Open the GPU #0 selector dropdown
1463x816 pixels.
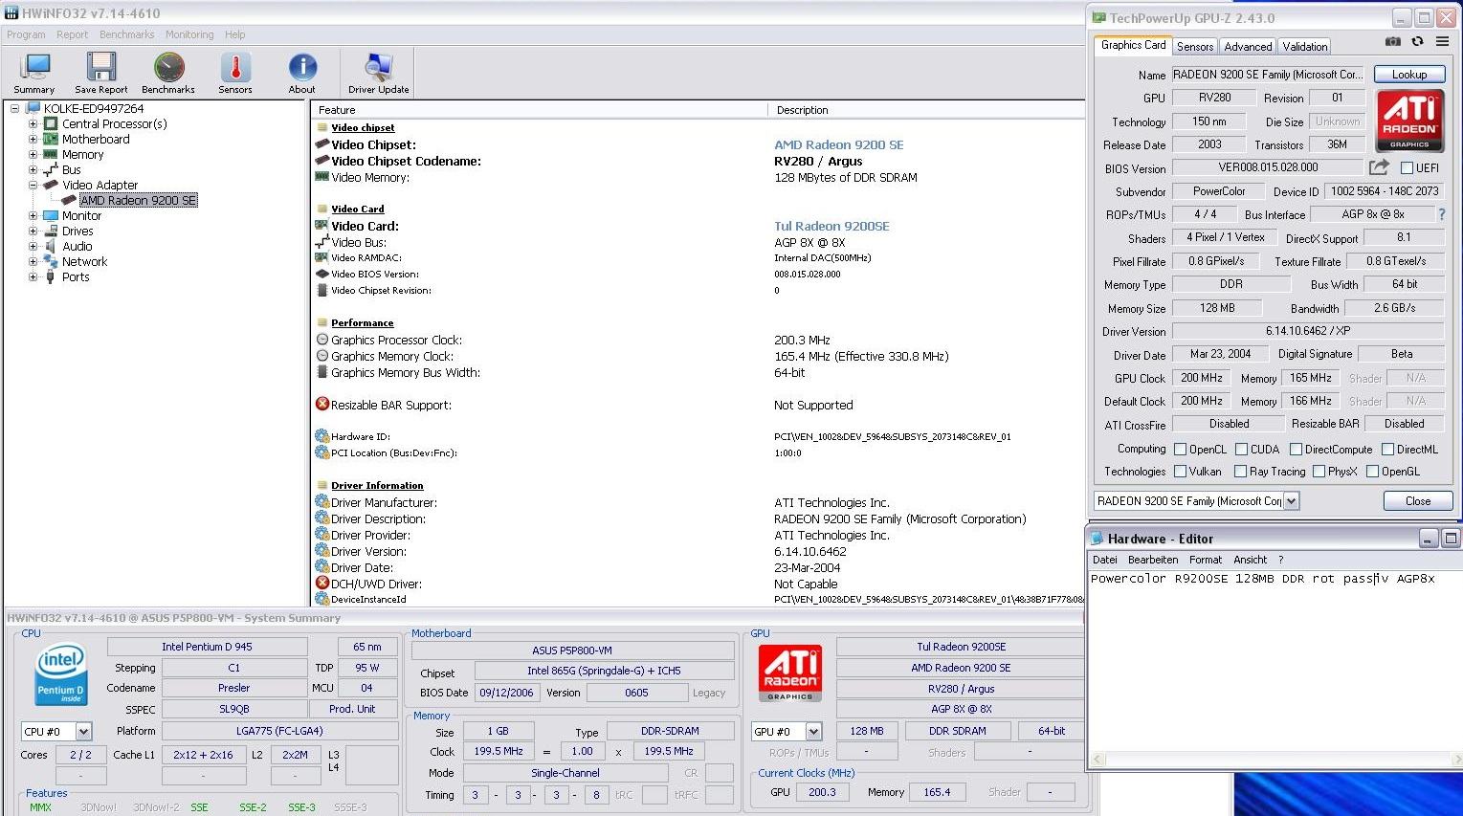click(x=813, y=732)
